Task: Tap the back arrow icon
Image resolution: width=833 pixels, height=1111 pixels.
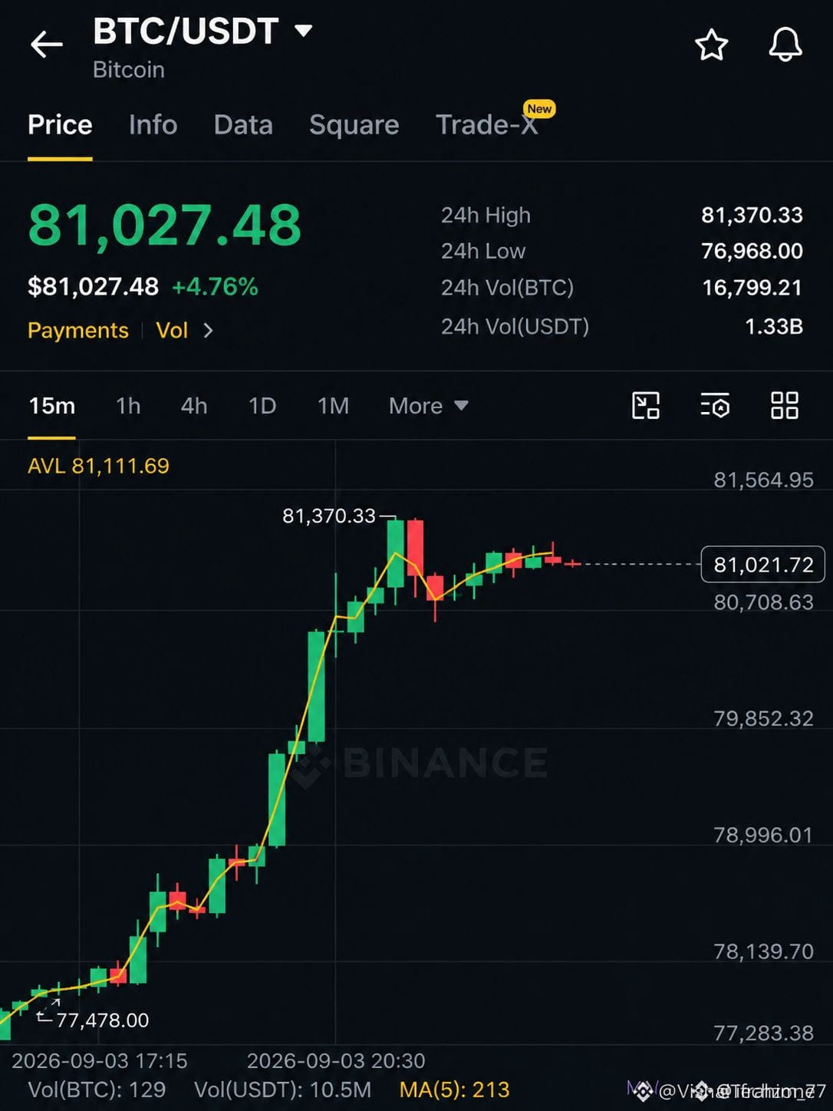Action: (46, 45)
